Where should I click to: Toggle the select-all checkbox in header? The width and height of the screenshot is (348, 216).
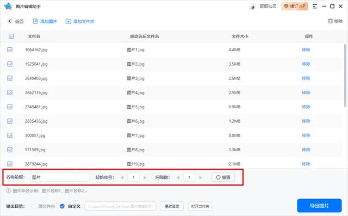(x=11, y=36)
